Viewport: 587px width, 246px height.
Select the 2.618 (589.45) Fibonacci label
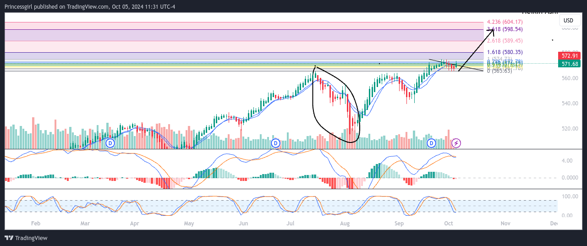[x=505, y=41]
